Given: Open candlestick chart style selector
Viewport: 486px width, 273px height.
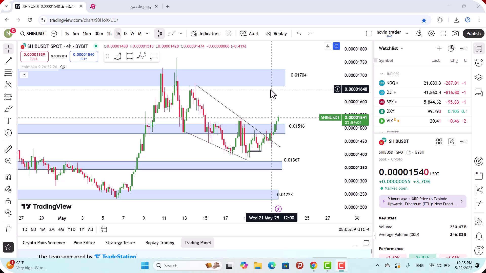Looking at the screenshot, I should click(x=160, y=34).
